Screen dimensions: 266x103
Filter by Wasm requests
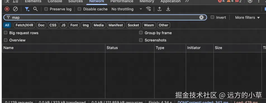(149, 25)
